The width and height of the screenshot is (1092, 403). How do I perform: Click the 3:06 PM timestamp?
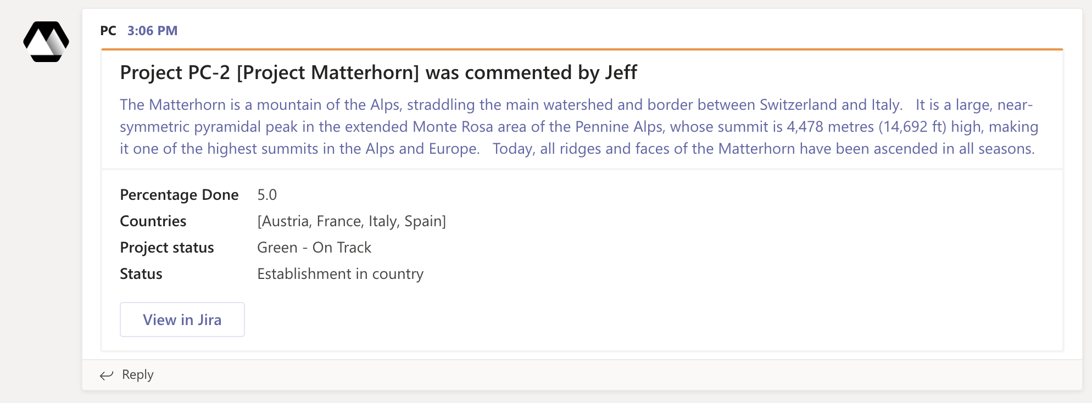coord(152,31)
